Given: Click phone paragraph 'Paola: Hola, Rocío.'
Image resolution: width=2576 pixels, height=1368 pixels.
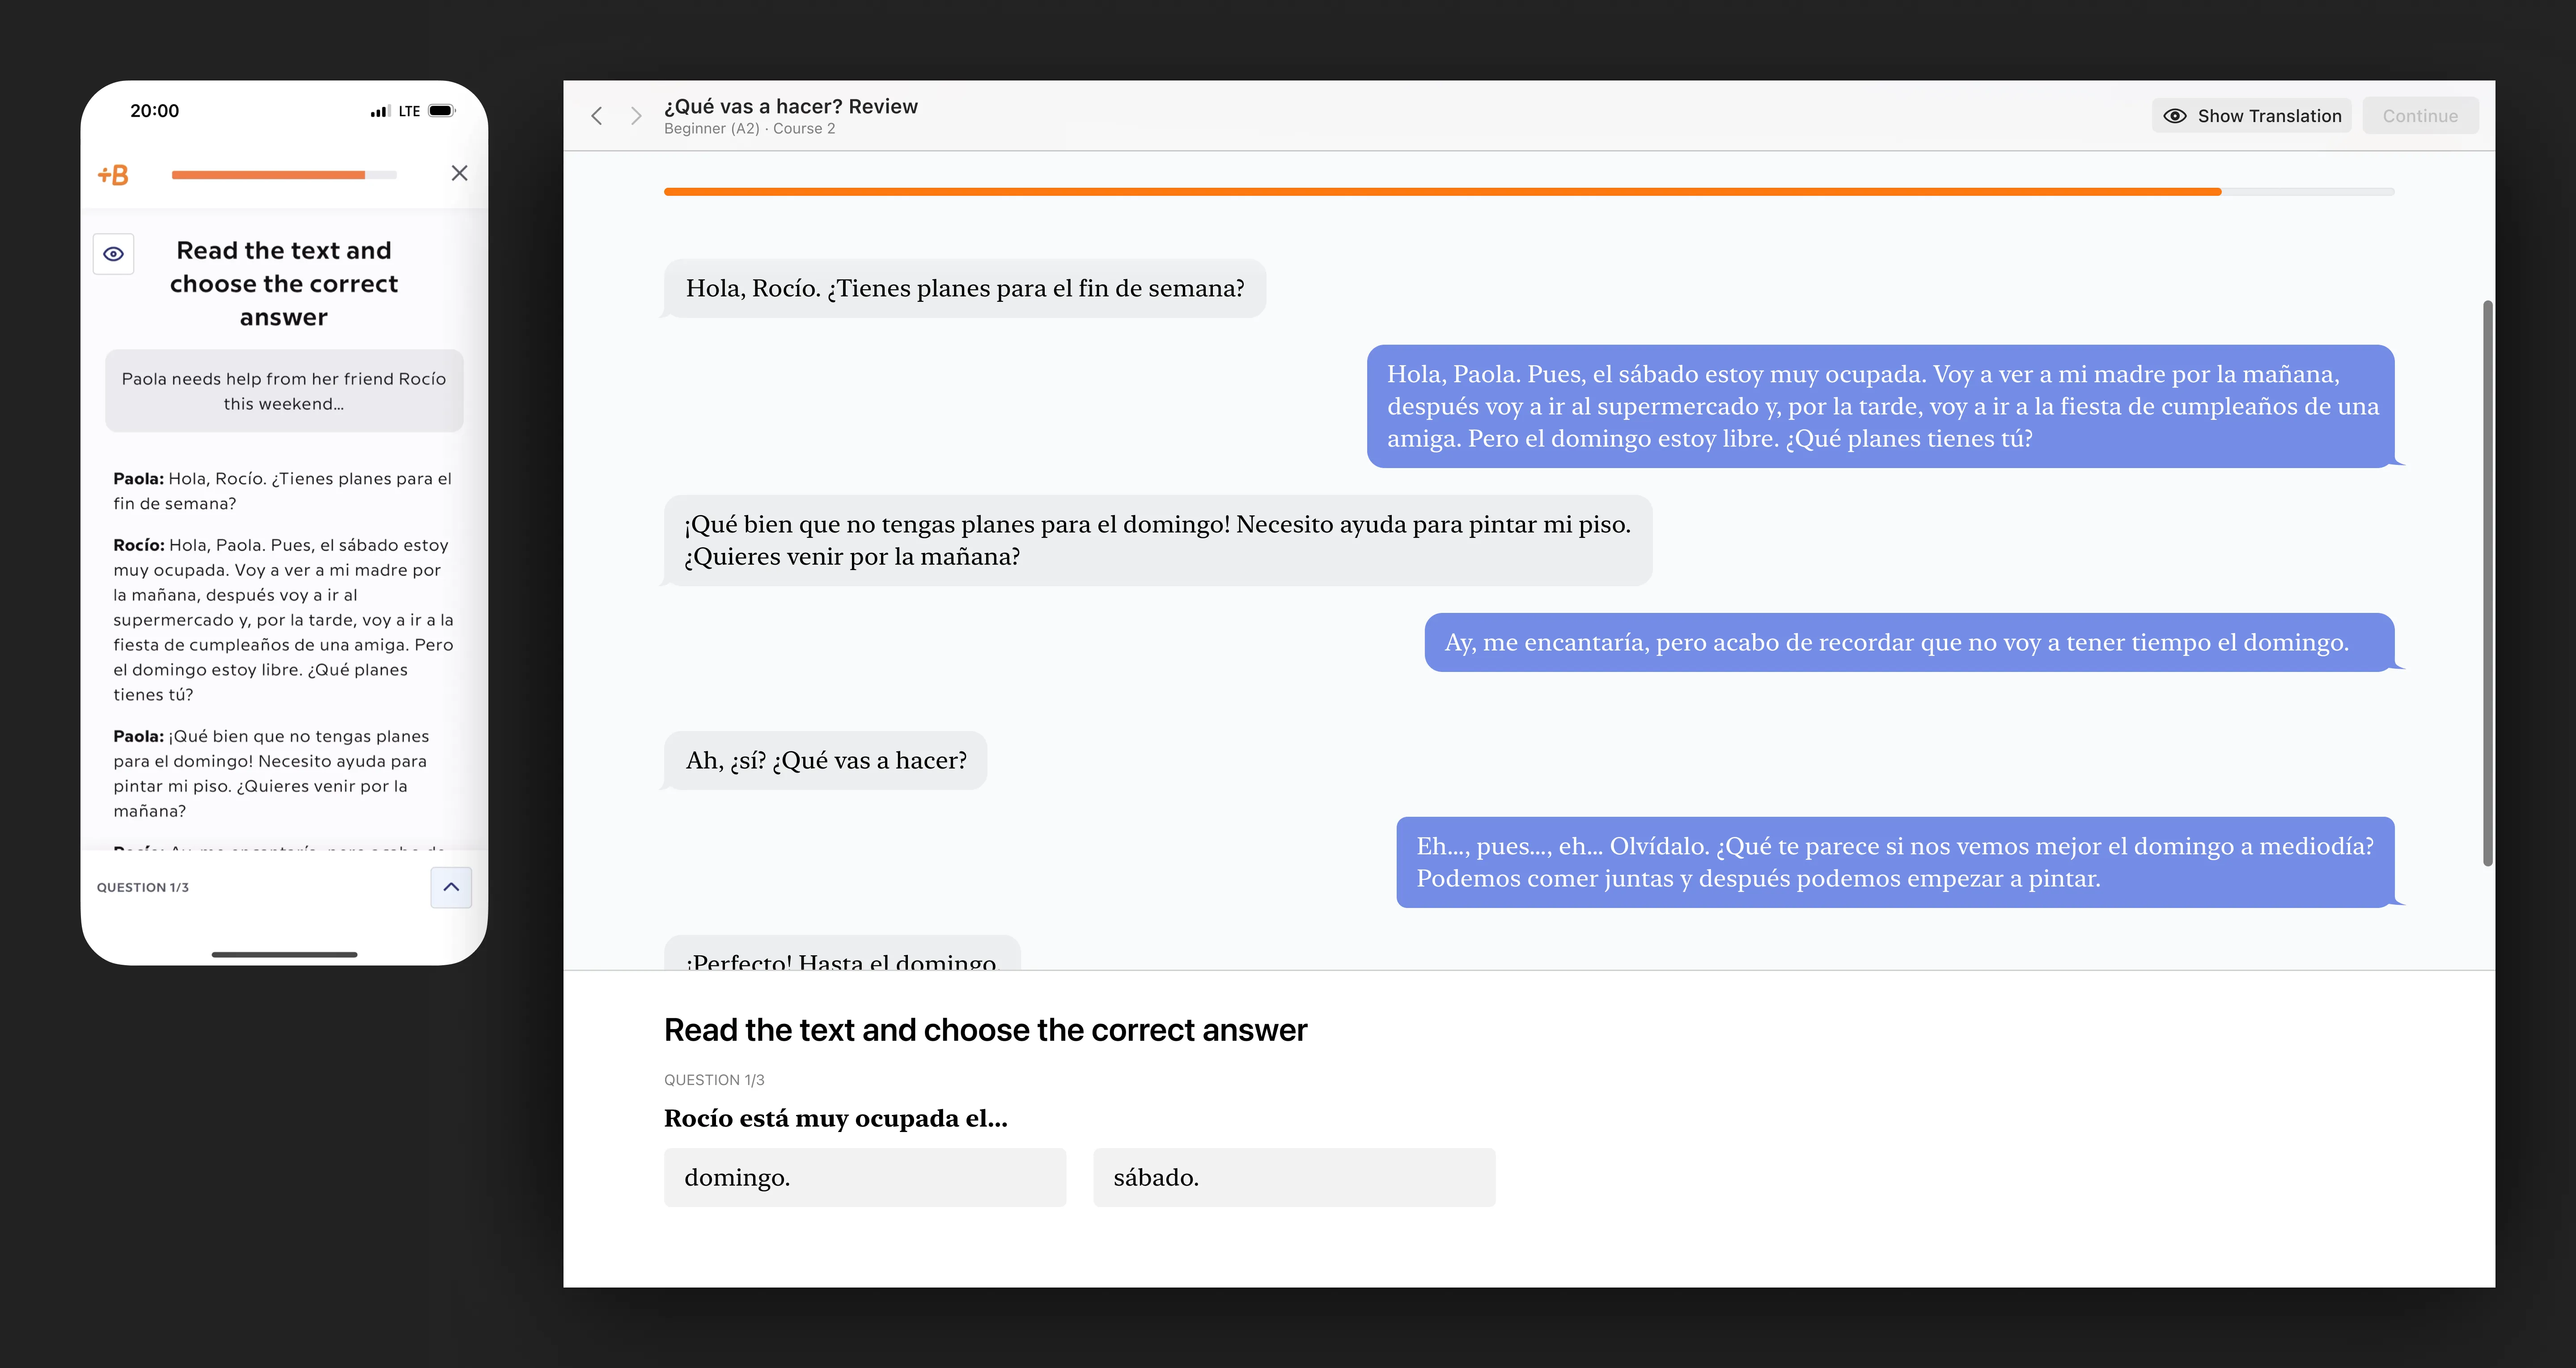Looking at the screenshot, I should point(284,491).
